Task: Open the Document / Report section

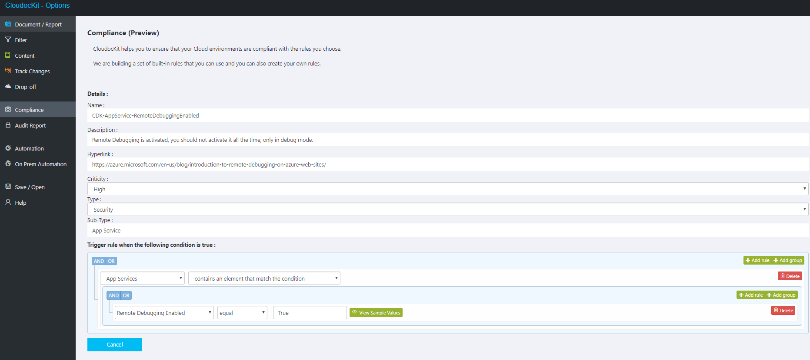Action: 38,24
